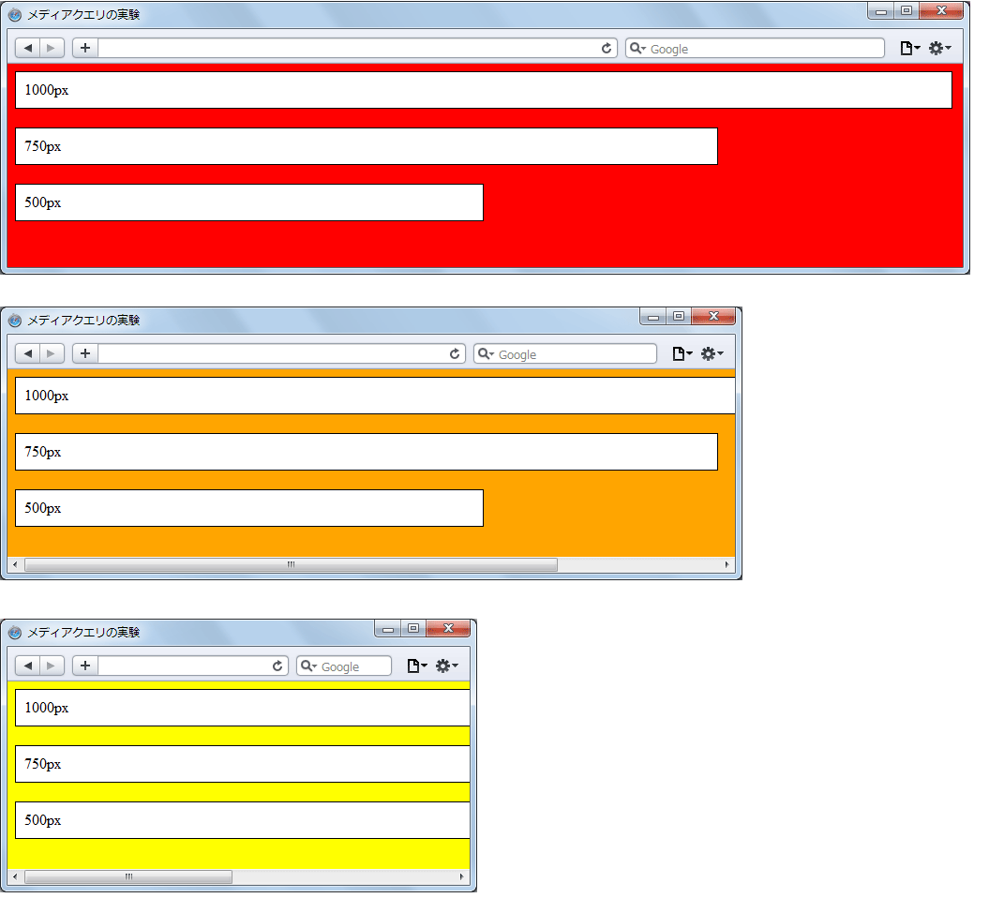This screenshot has height=898, width=989.
Task: Focus Google search field in orange window
Action: (x=565, y=353)
